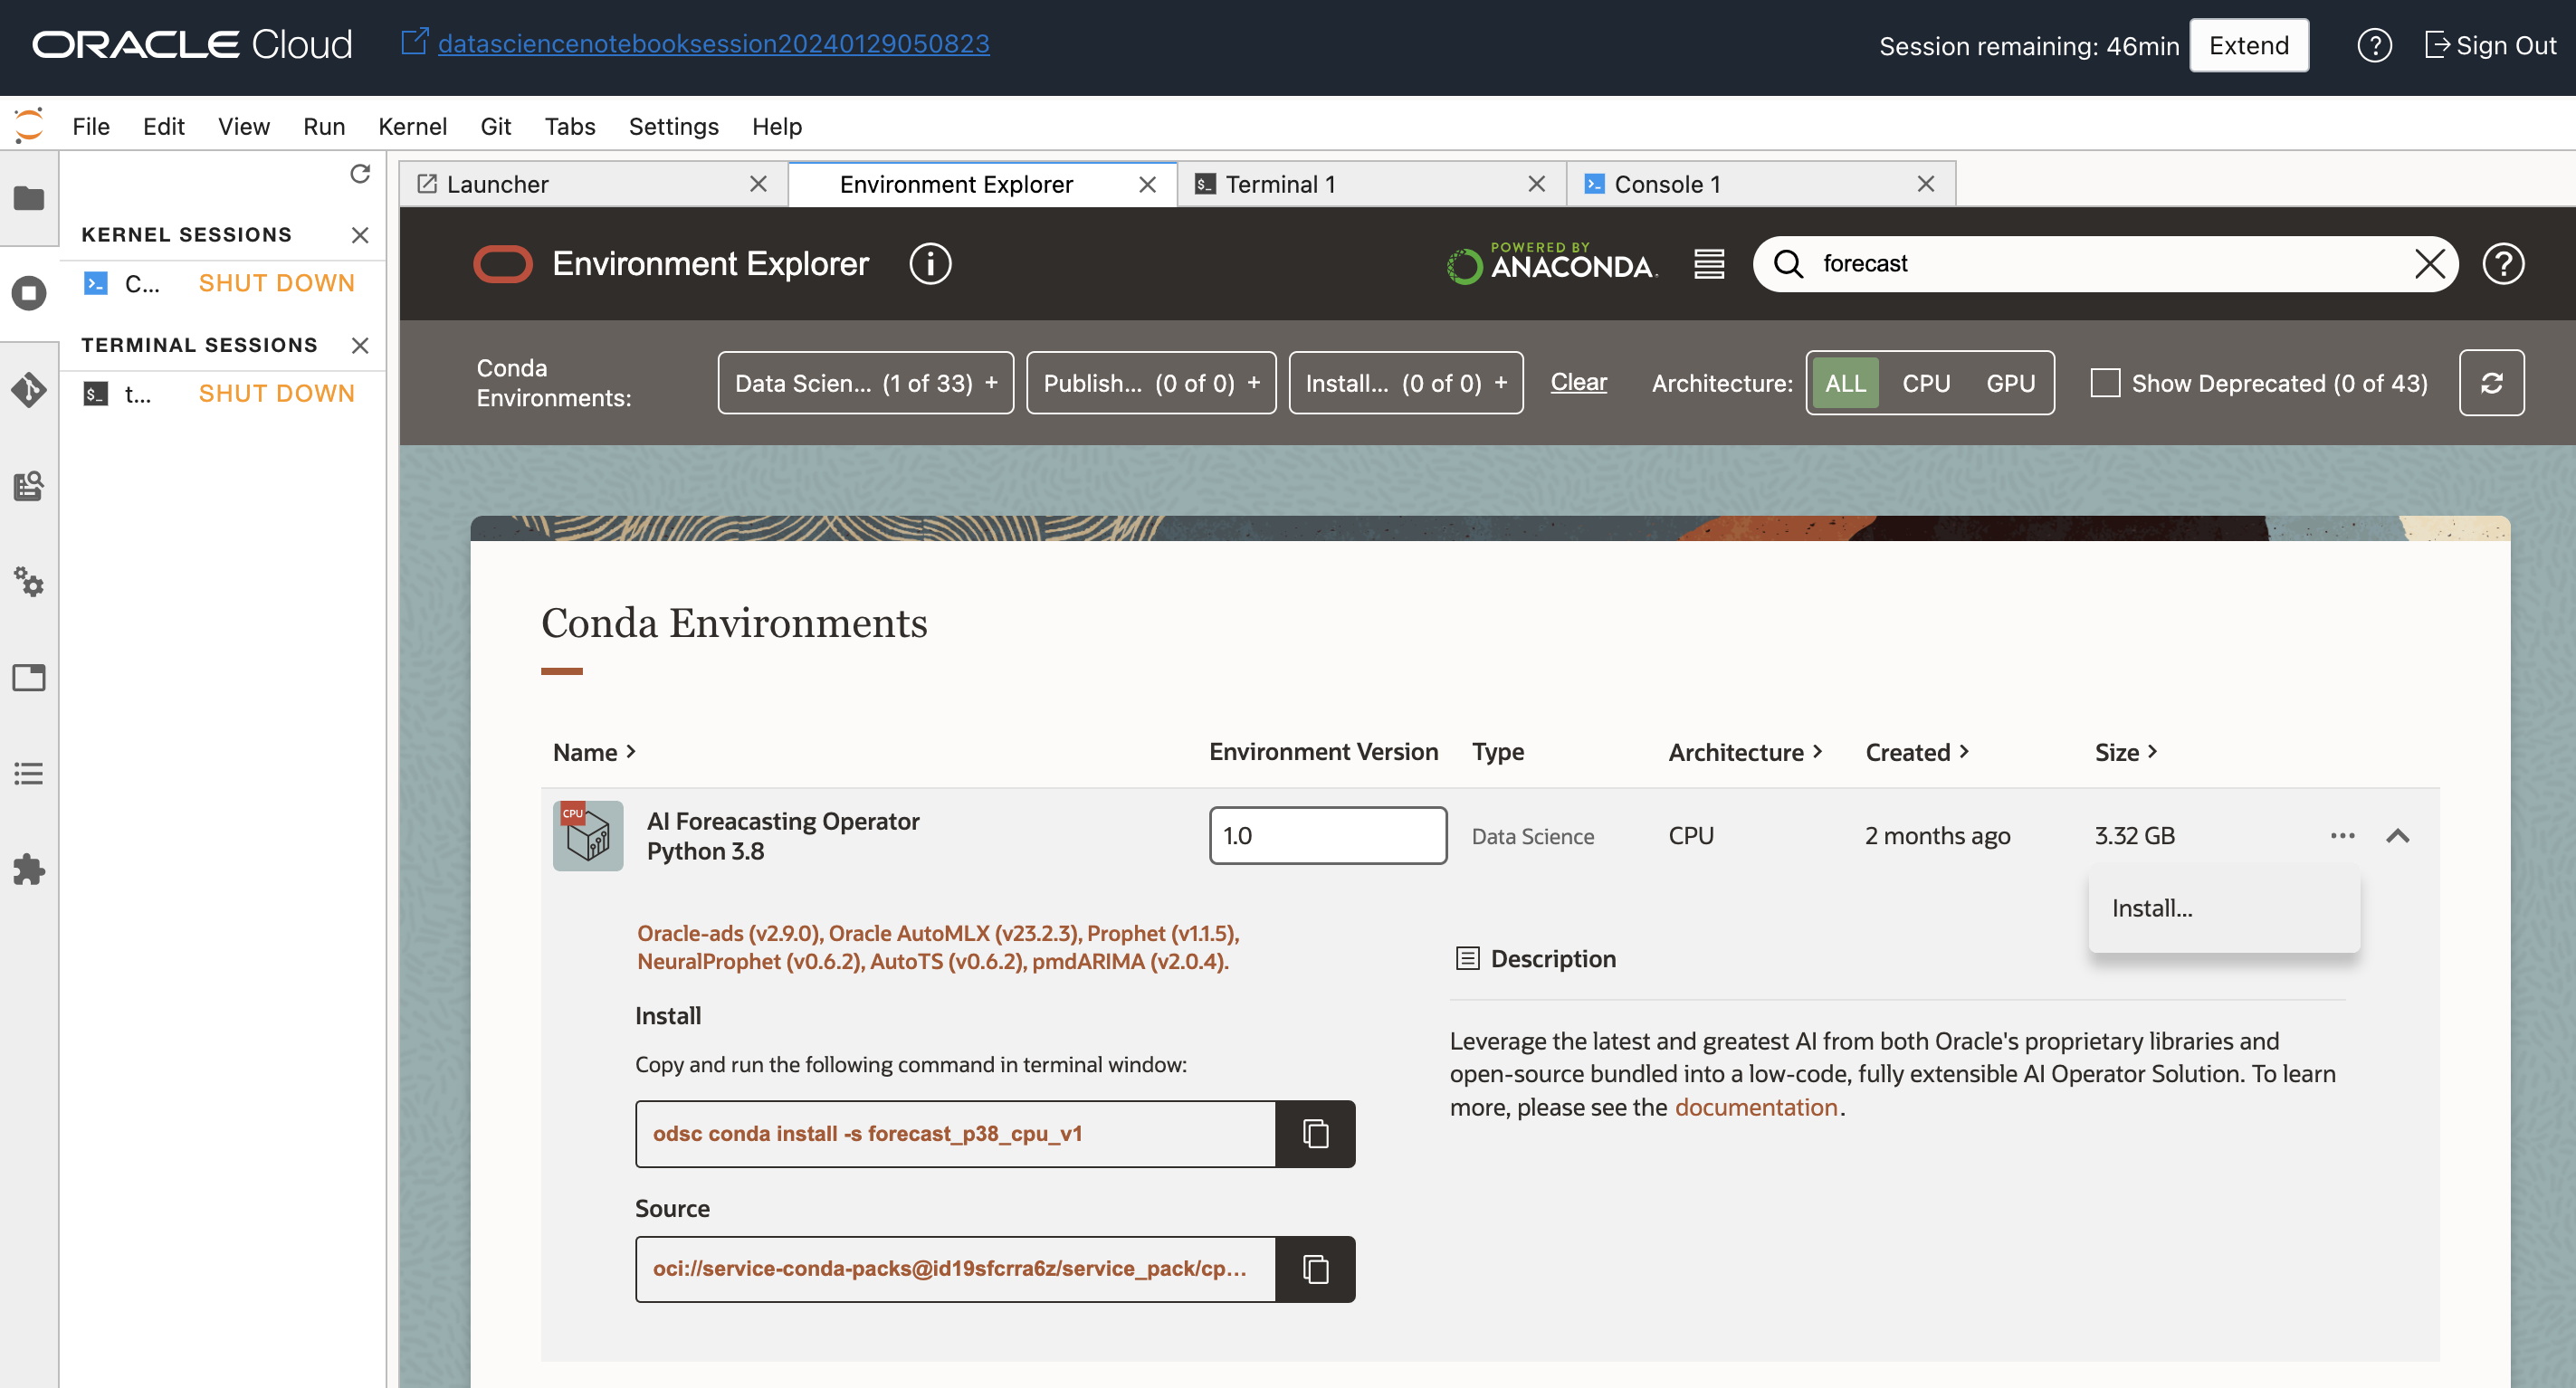Open the file browser sidebar icon
The height and width of the screenshot is (1388, 2576).
click(x=29, y=198)
